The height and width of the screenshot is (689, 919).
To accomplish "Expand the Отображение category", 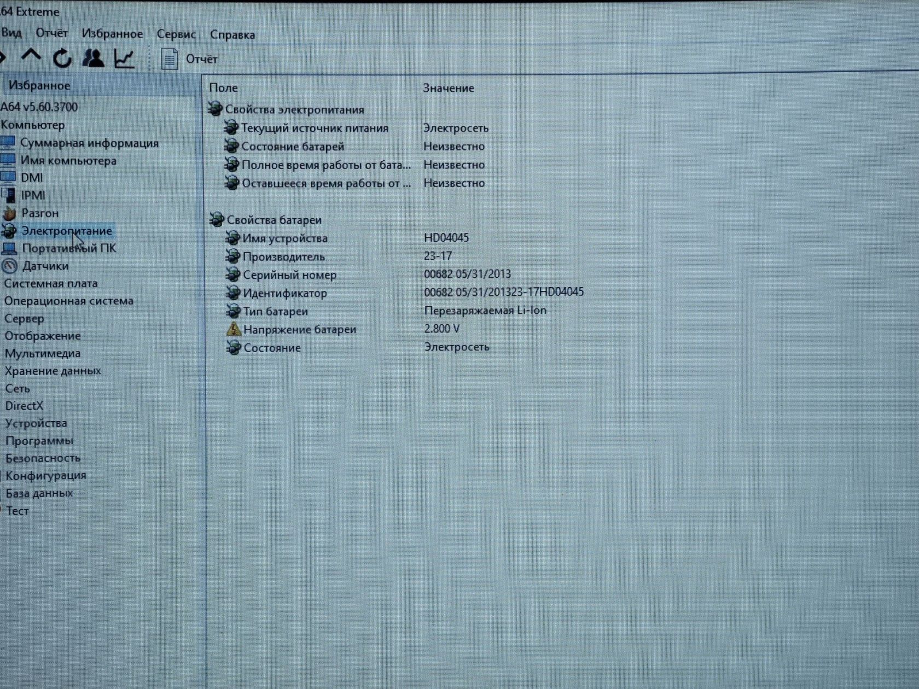I will pyautogui.click(x=43, y=336).
